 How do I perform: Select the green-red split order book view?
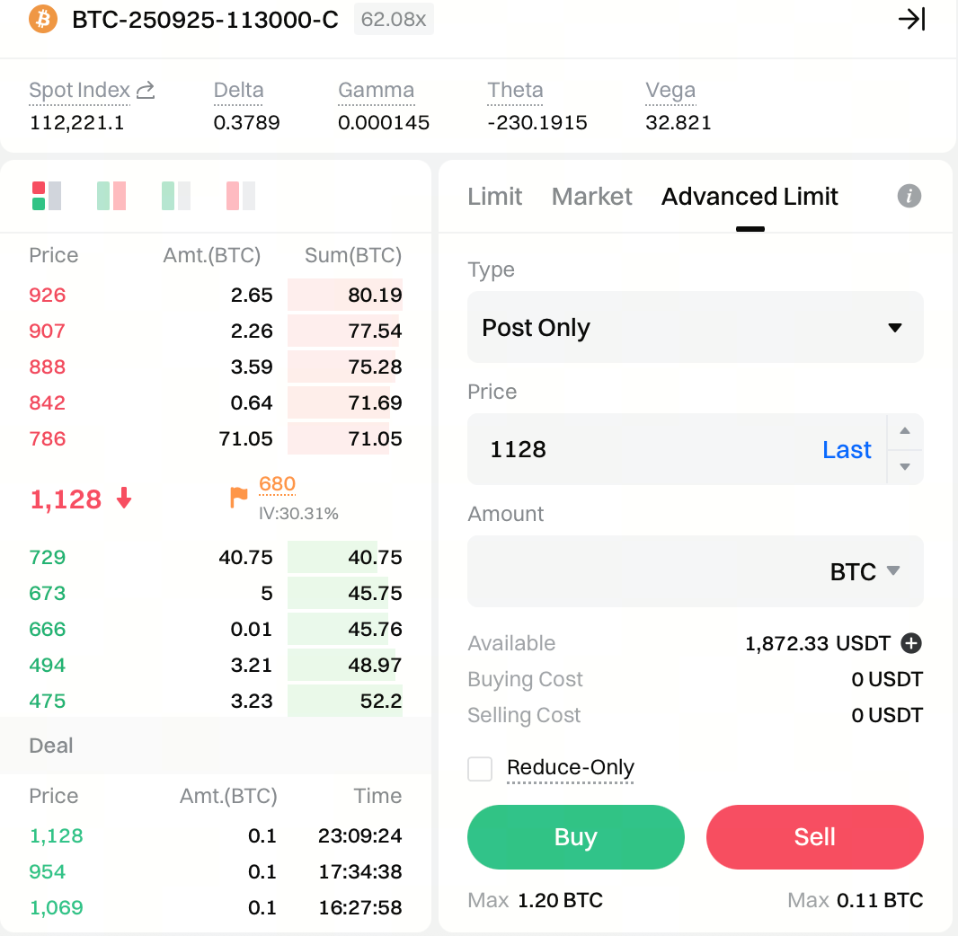coord(111,196)
